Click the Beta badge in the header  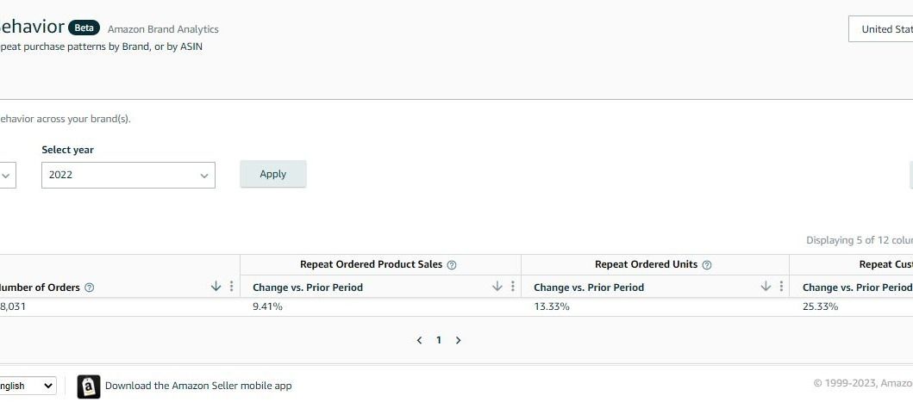click(84, 28)
